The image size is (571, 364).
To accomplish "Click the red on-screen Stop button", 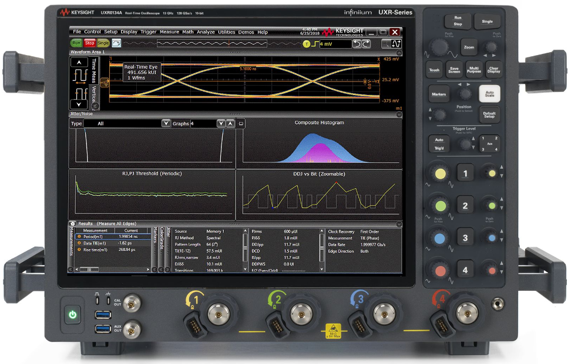I will coord(89,43).
